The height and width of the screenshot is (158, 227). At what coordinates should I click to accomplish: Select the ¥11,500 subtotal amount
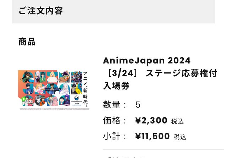pos(152,137)
